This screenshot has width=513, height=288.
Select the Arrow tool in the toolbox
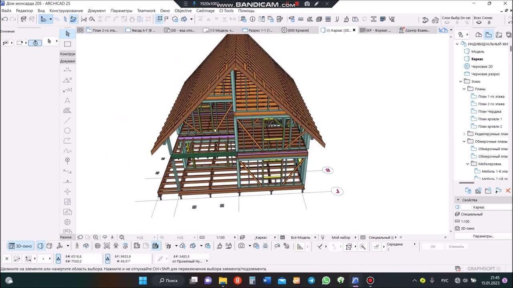(67, 34)
